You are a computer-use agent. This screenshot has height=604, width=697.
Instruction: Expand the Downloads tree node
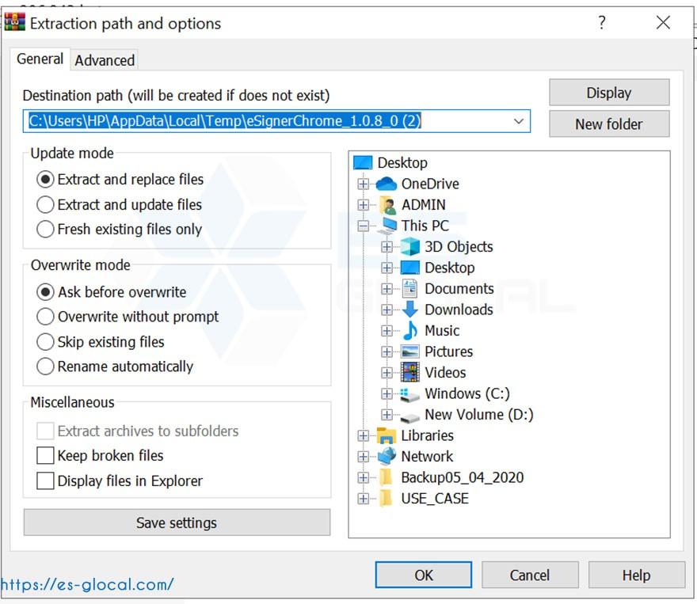coord(387,310)
